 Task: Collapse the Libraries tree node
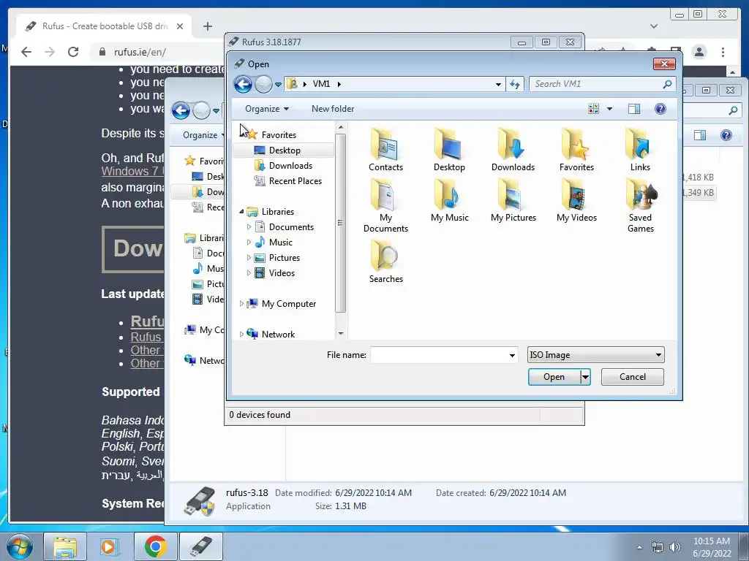click(241, 212)
